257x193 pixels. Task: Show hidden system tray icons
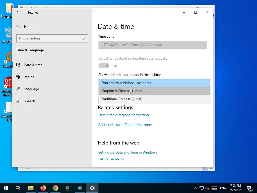tap(195, 188)
